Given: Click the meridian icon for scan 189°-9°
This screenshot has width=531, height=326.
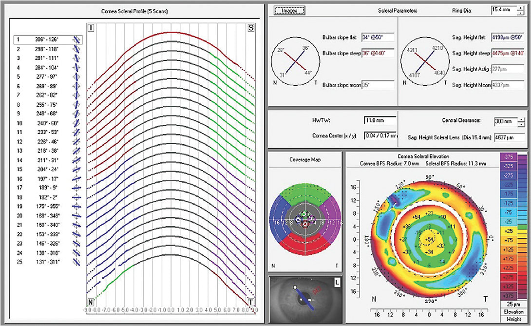Looking at the screenshot, I should click(x=77, y=188).
